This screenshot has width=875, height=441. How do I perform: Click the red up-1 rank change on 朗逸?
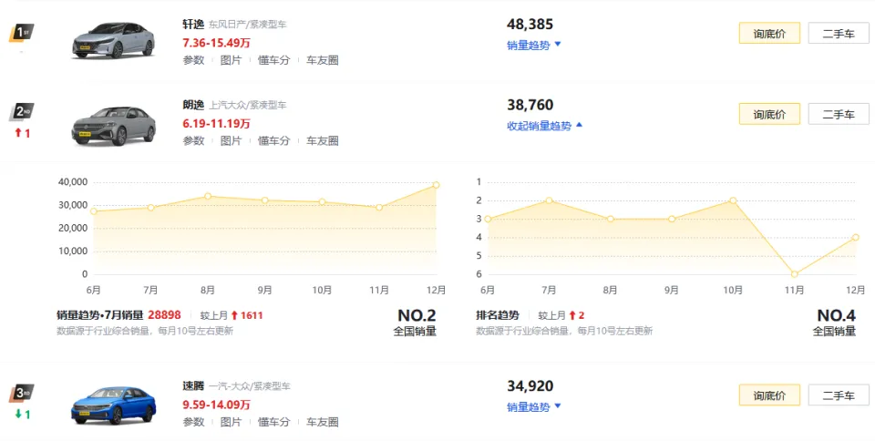click(22, 133)
